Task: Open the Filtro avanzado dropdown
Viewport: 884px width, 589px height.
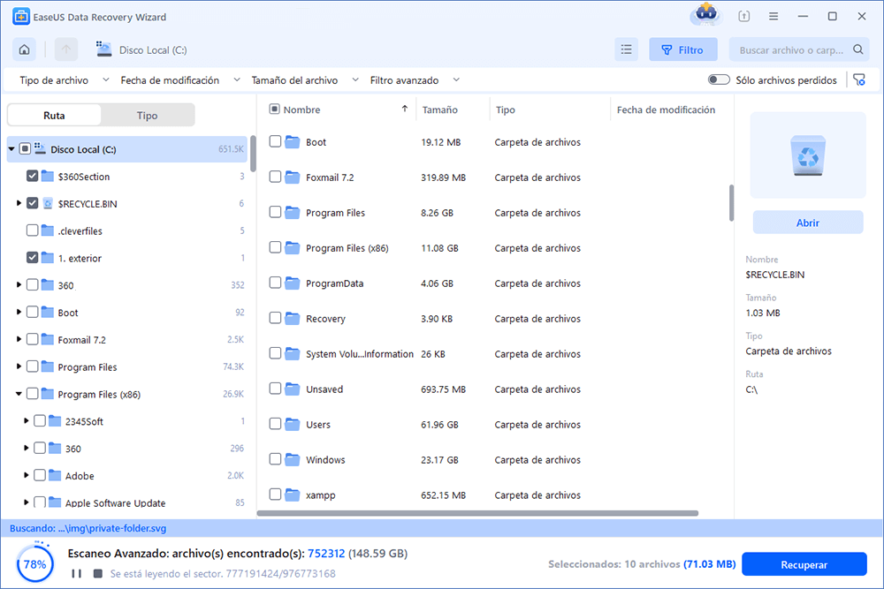Action: pos(415,80)
